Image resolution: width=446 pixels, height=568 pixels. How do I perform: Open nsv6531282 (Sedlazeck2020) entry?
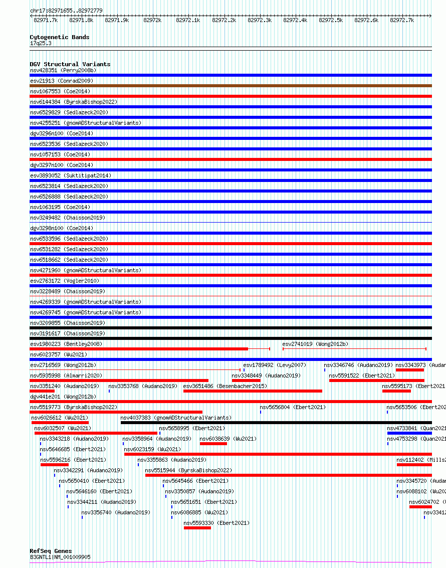tap(69, 249)
